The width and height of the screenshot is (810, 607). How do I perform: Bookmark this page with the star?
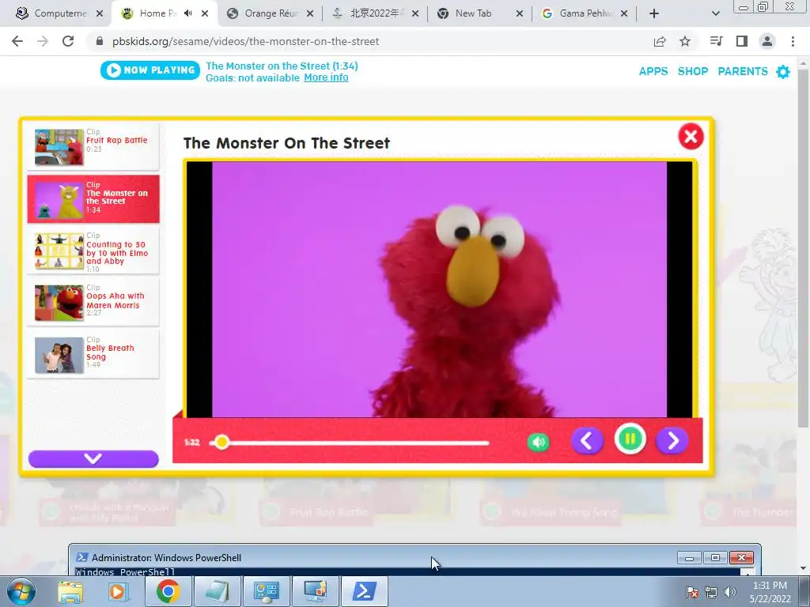pos(685,41)
